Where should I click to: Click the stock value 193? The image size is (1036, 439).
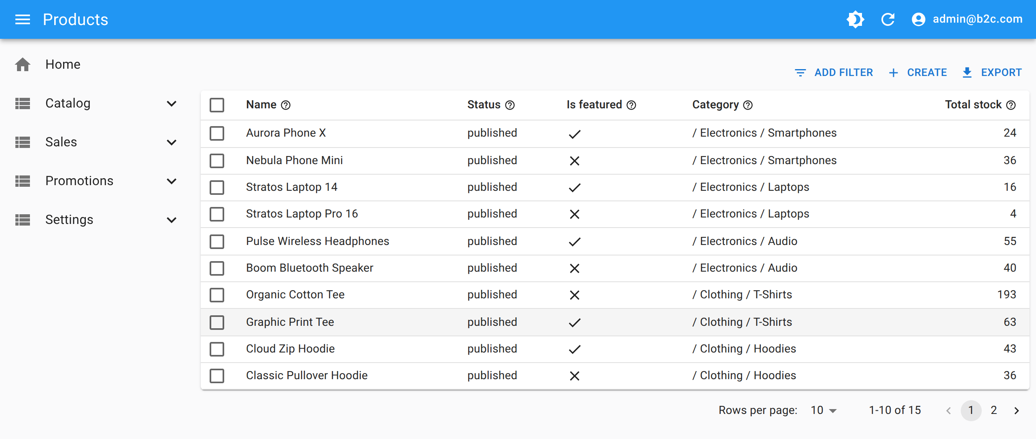[x=1006, y=295]
